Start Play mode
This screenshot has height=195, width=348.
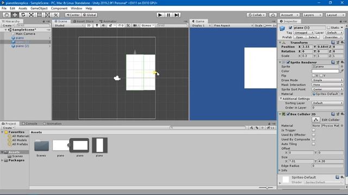[x=160, y=15]
